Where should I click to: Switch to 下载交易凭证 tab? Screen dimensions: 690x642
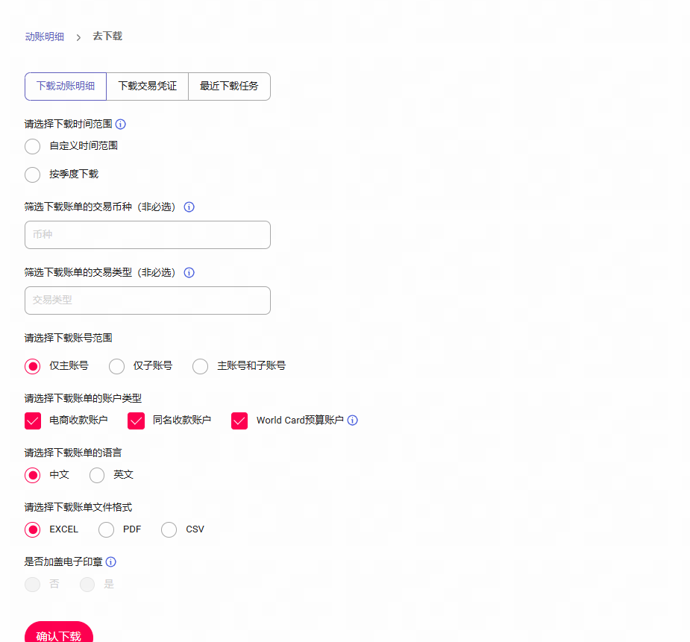[148, 86]
